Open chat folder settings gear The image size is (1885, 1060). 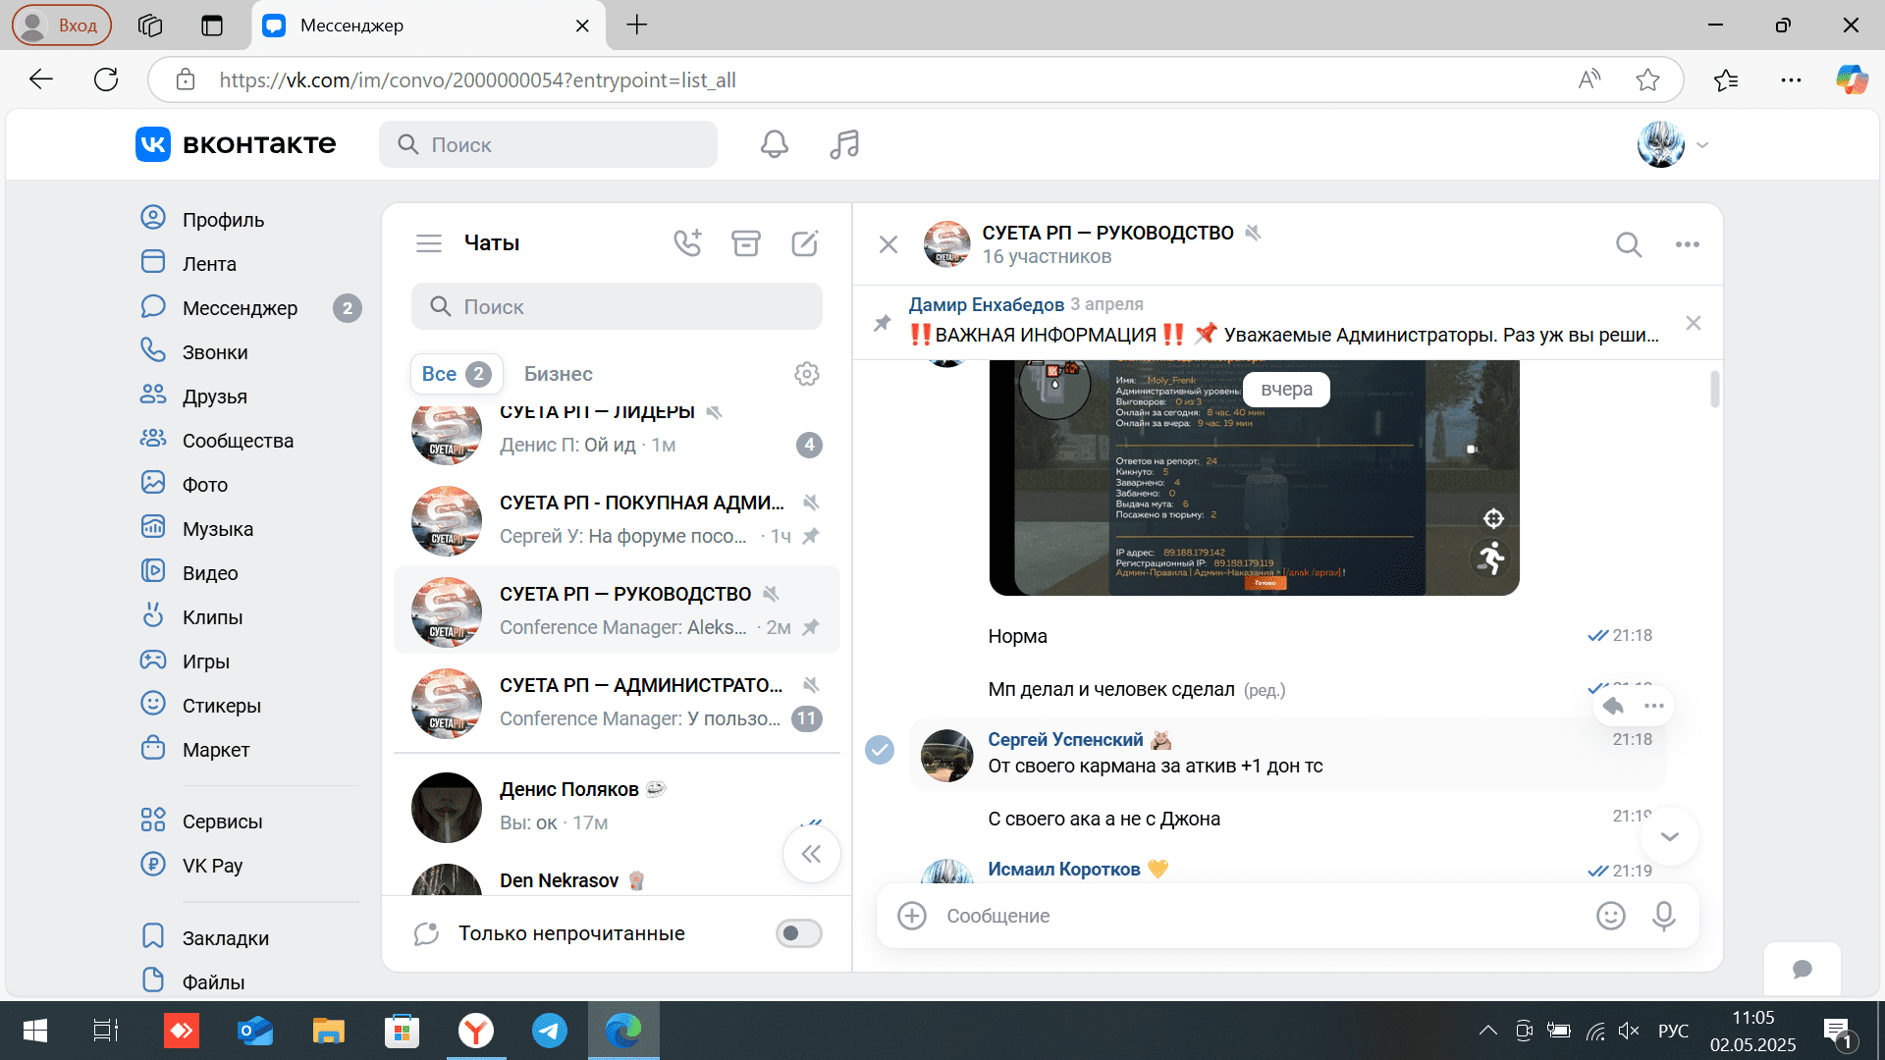[807, 374]
